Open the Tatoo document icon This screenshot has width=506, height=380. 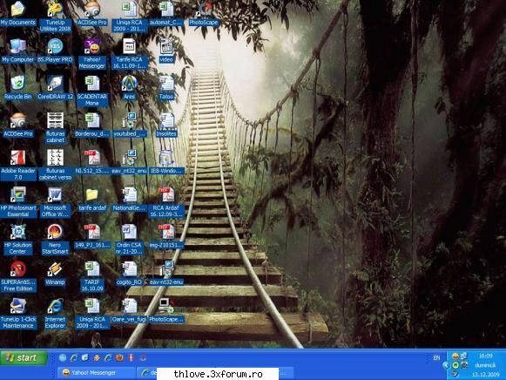click(x=166, y=87)
